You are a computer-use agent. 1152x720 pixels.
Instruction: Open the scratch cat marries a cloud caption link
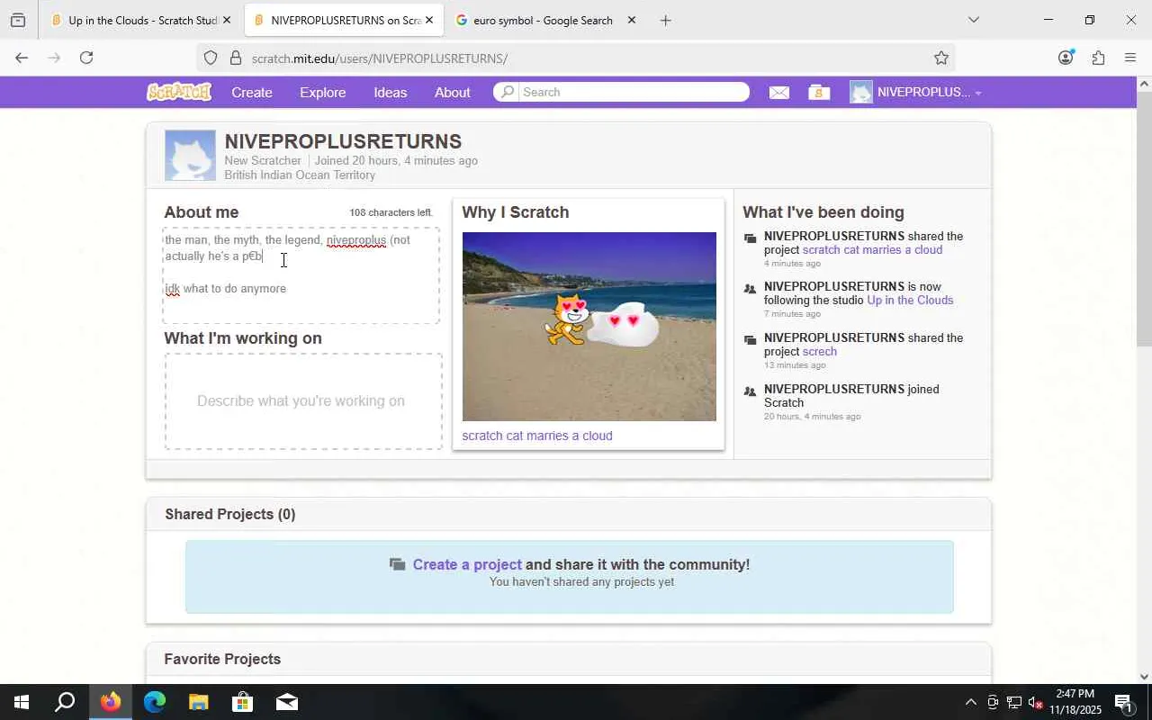click(x=537, y=436)
